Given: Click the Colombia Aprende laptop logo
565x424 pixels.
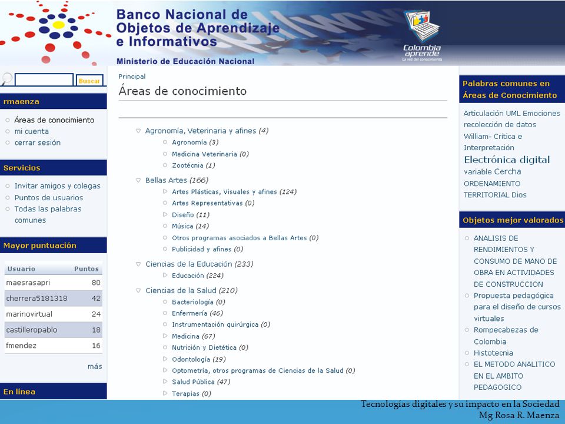Looking at the screenshot, I should 422,35.
